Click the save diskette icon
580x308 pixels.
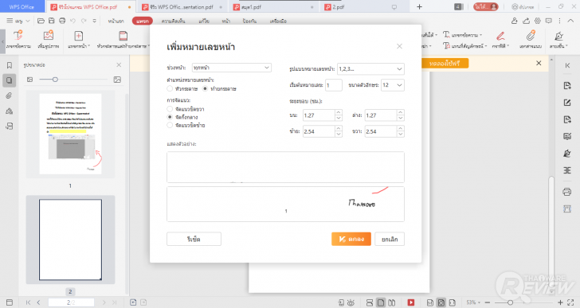tap(52, 21)
